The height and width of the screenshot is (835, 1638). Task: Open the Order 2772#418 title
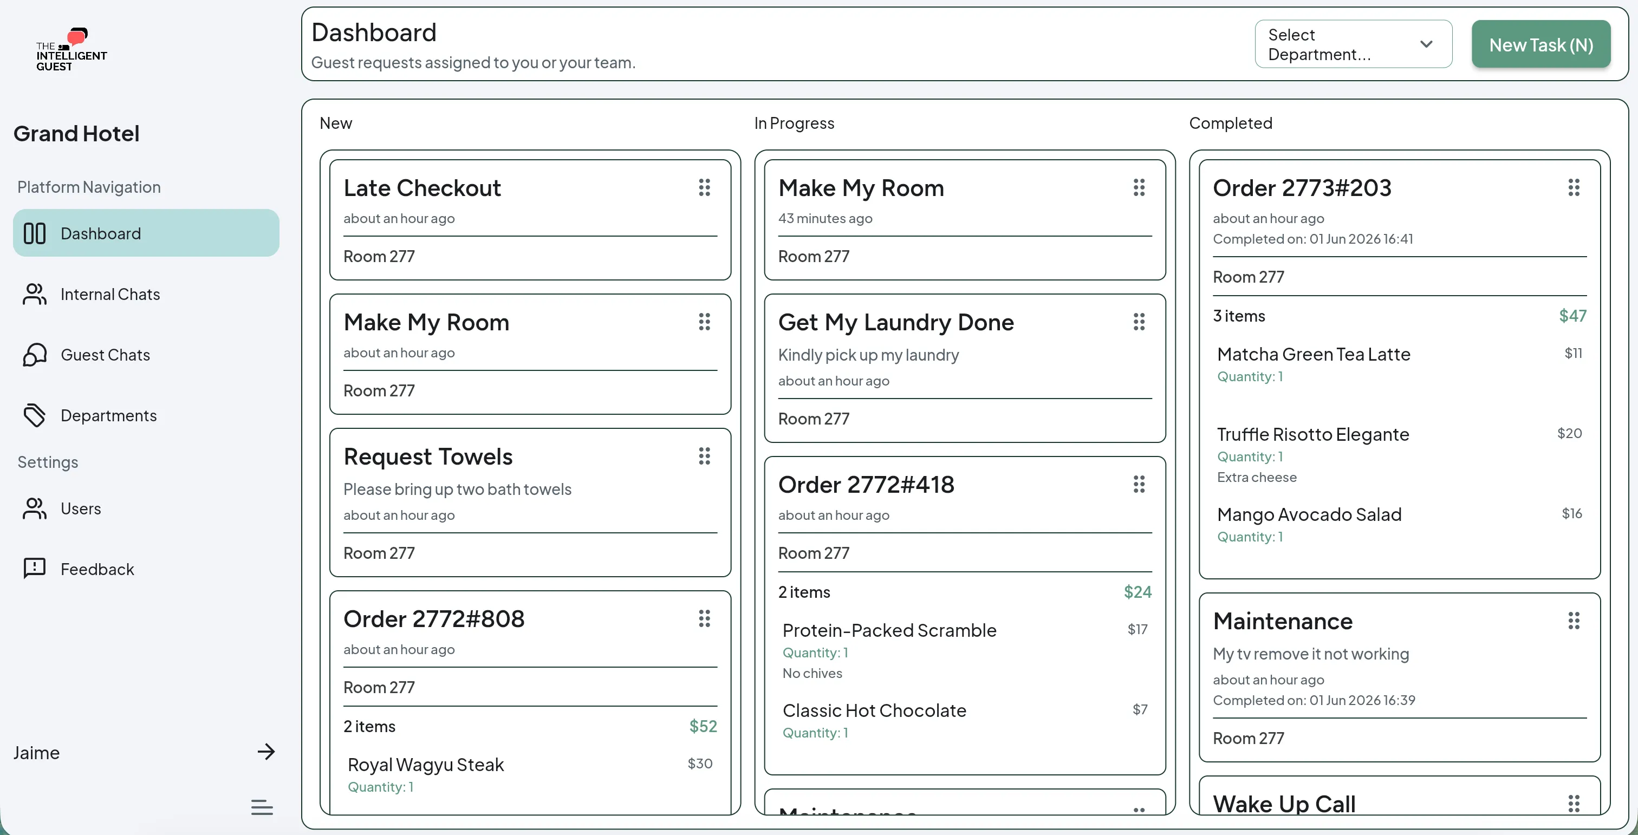866,485
